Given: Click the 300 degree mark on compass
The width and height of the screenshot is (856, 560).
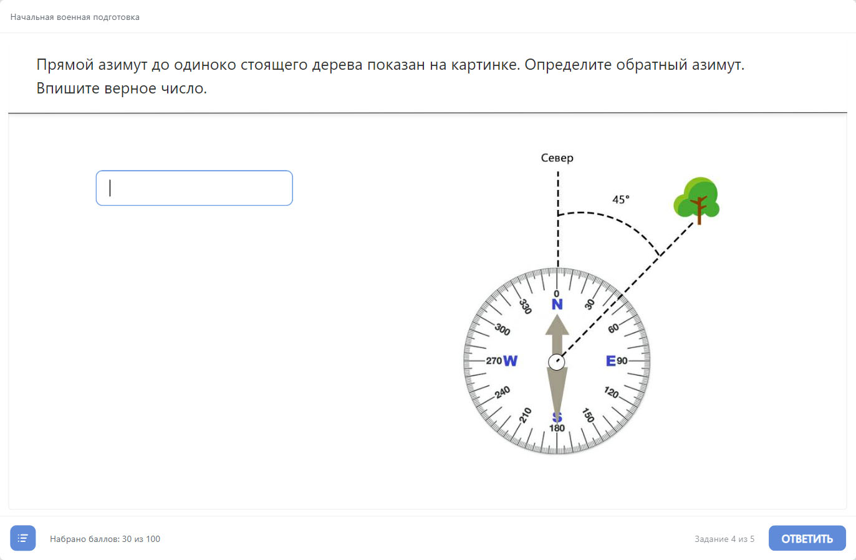Looking at the screenshot, I should [503, 330].
